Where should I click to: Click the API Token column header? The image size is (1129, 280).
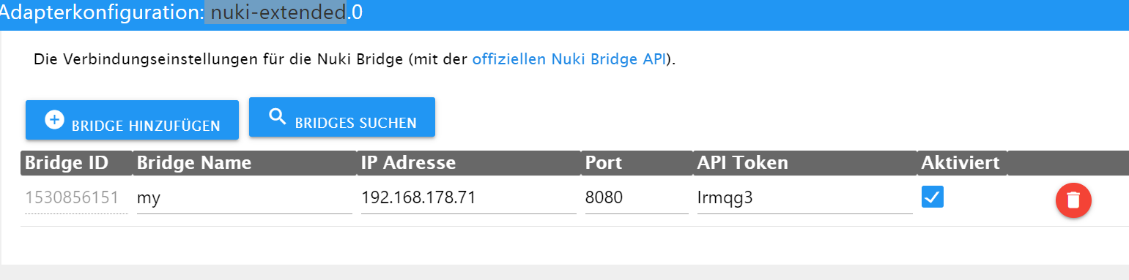(x=742, y=163)
